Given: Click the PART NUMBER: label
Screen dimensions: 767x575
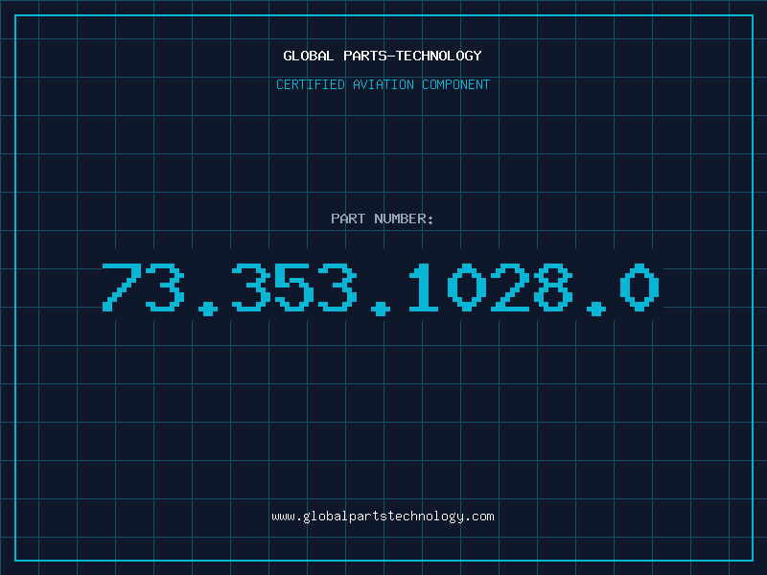Looking at the screenshot, I should tap(382, 218).
